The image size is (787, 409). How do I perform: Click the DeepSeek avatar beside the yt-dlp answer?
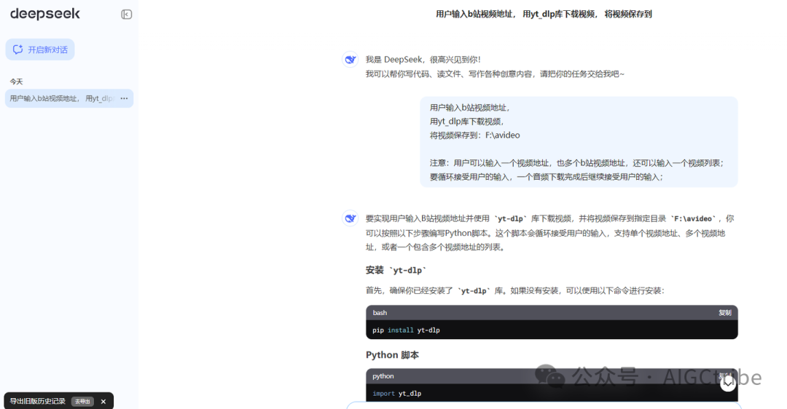coord(351,218)
